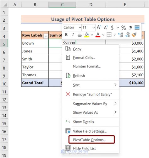This screenshot has height=158, width=149.
Task: Click the Borders icon
Action: coord(109,35)
